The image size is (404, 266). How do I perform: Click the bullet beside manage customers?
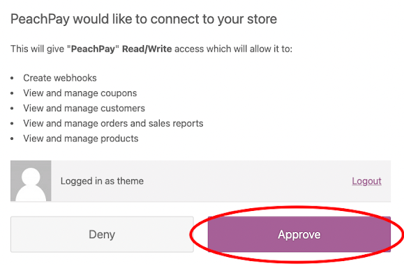point(12,109)
